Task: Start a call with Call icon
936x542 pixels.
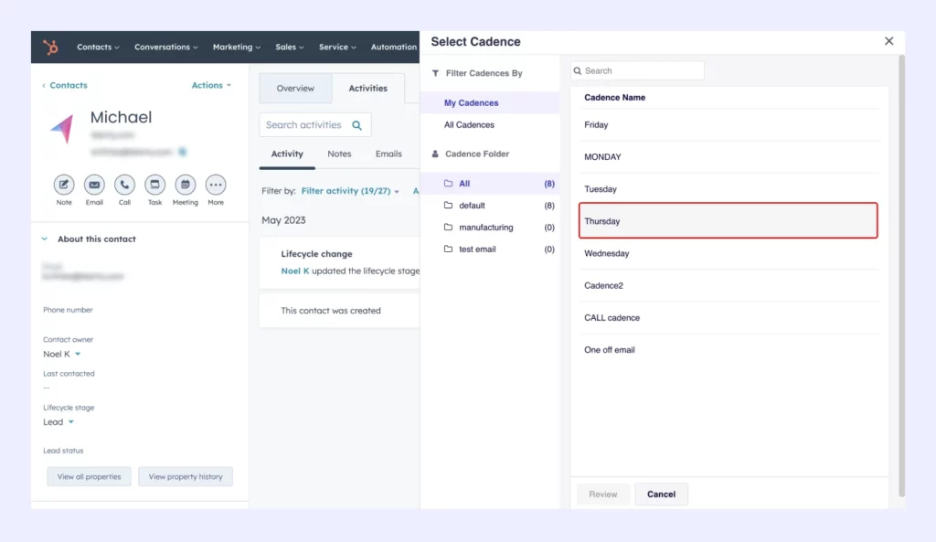Action: (x=124, y=185)
